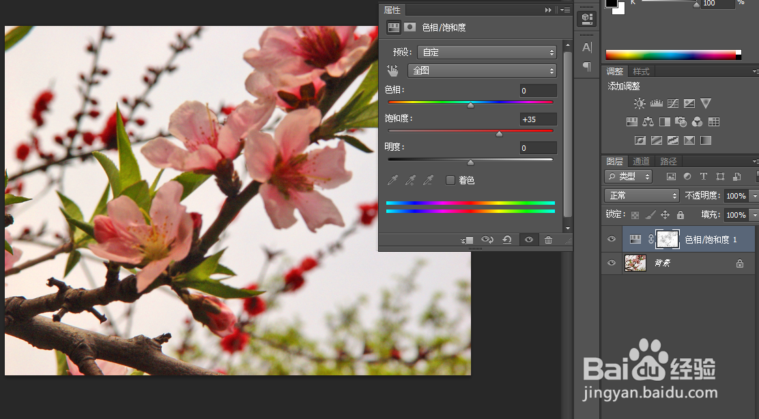Switch to the mask view icon in Properties
The width and height of the screenshot is (759, 419).
410,27
